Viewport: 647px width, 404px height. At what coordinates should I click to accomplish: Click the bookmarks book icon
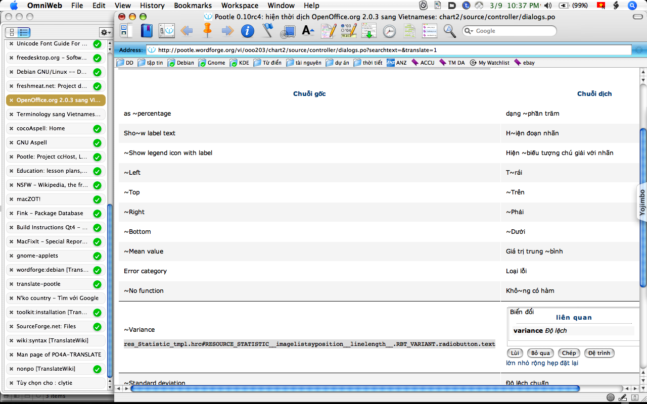pos(146,31)
